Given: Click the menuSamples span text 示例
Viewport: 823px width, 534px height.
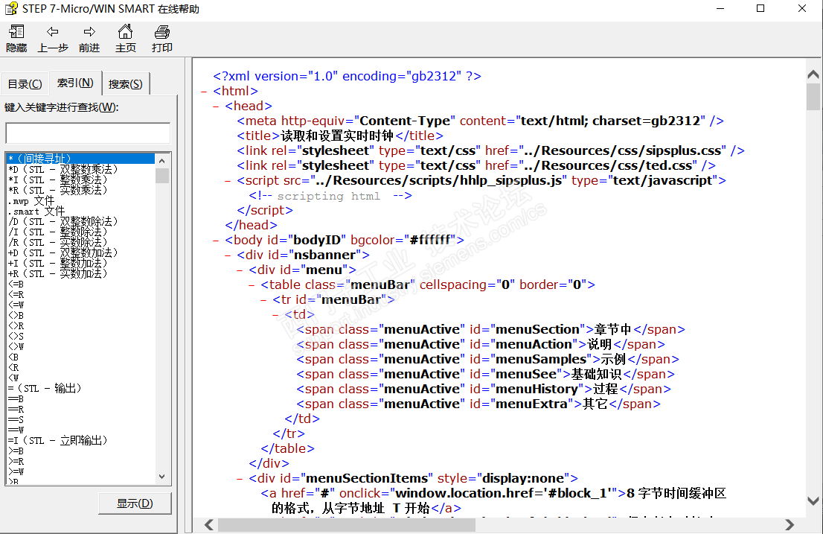Looking at the screenshot, I should [x=613, y=359].
